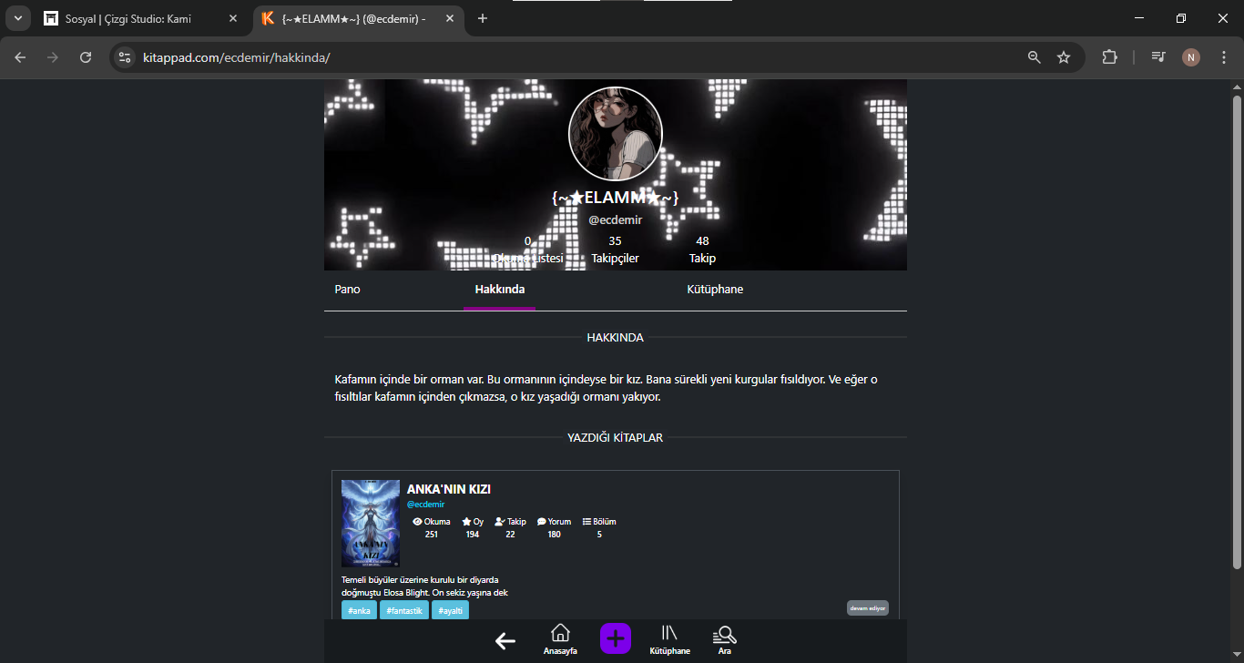Open Ara search icon
The width and height of the screenshot is (1244, 663).
pos(725,639)
